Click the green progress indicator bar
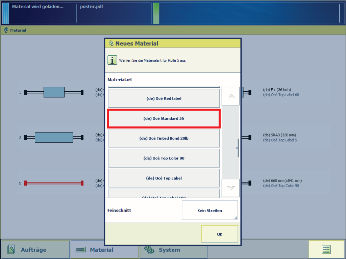Image resolution: width=346 pixels, height=259 pixels. pyautogui.click(x=156, y=13)
